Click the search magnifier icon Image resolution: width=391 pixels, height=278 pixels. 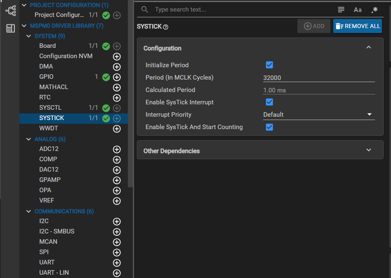(x=145, y=10)
